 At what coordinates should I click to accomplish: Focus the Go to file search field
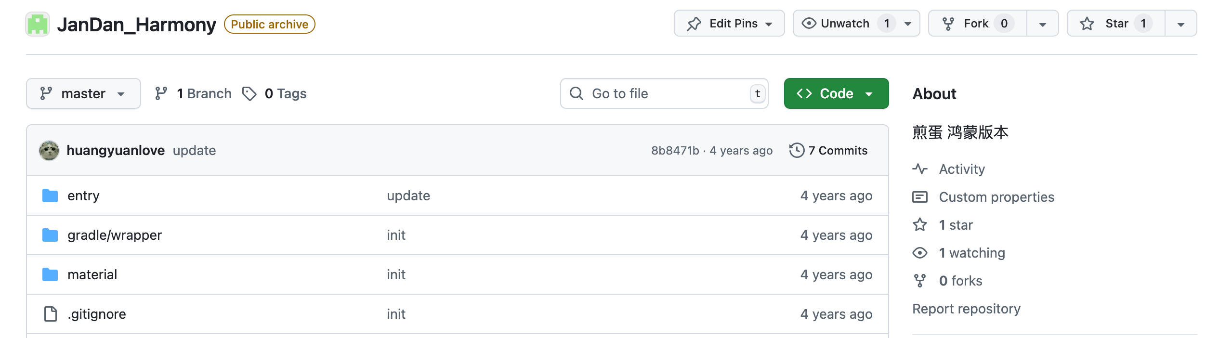coord(664,93)
